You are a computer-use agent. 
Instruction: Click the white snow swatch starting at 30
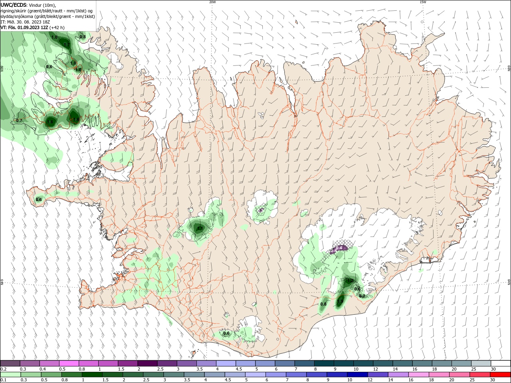pos(501,363)
